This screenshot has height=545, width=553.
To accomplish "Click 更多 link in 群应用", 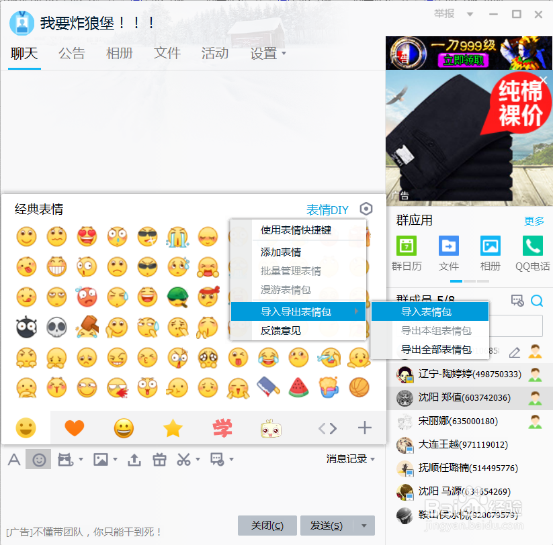I will coord(534,221).
